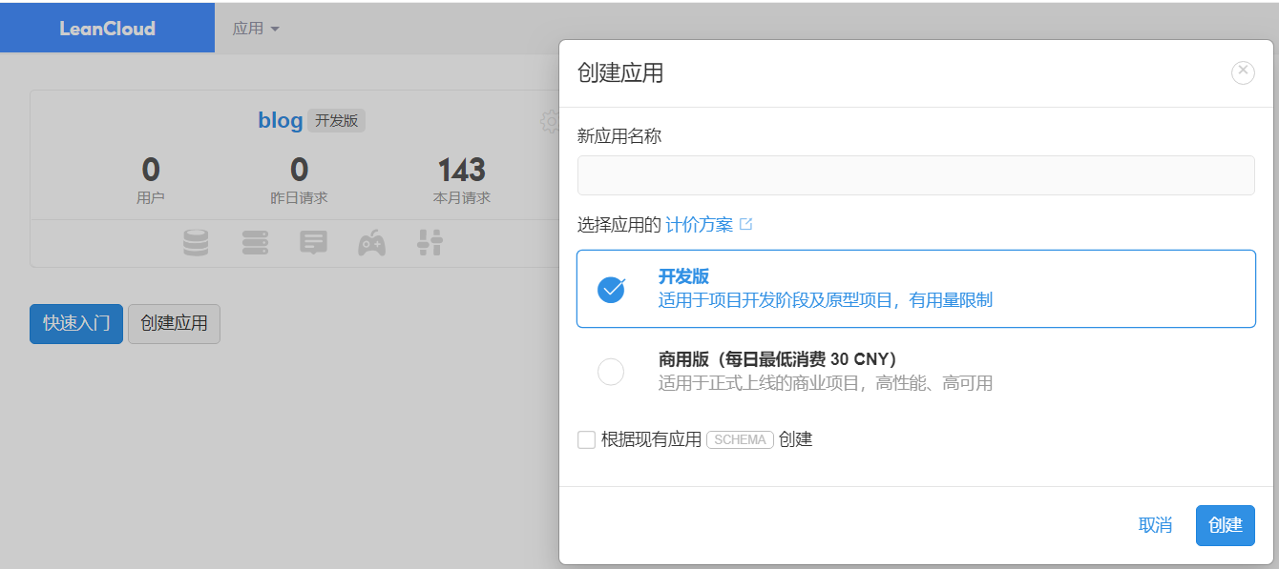Image resolution: width=1279 pixels, height=569 pixels.
Task: Click 取消 to dismiss the dialog
Action: [x=1155, y=525]
